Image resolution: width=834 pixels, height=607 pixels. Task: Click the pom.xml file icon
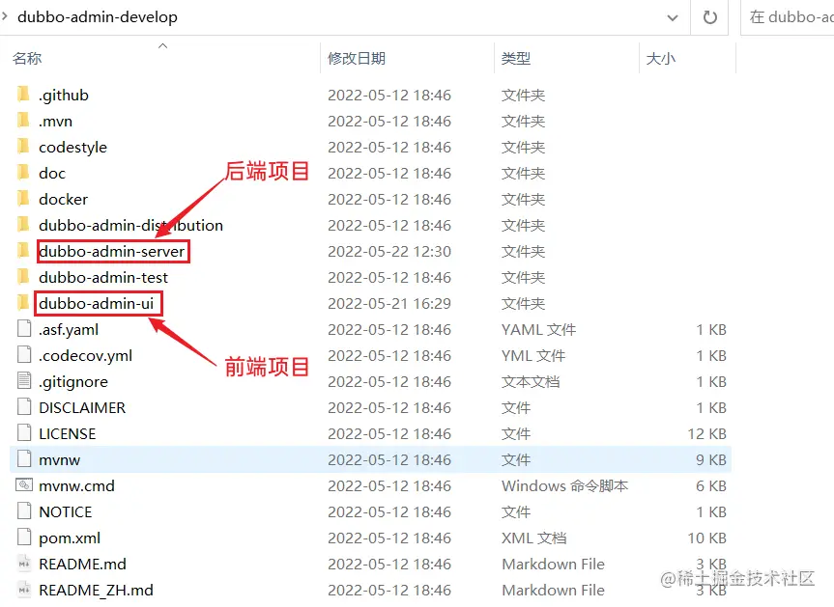click(24, 537)
